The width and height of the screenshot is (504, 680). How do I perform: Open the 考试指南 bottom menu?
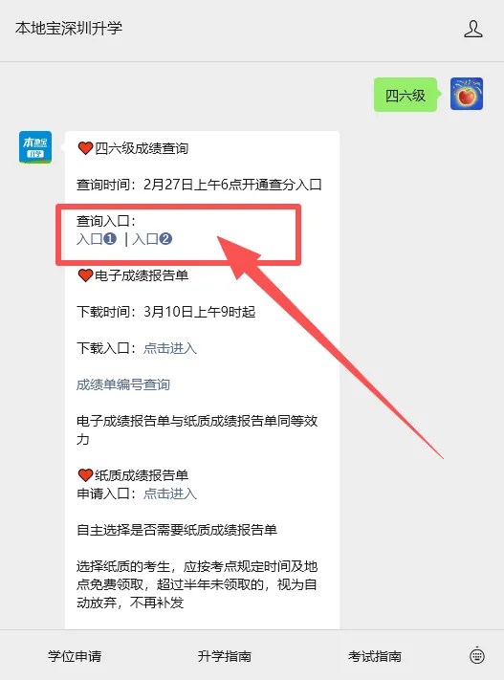coord(375,656)
